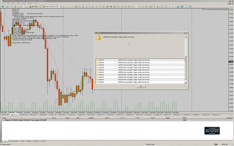The width and height of the screenshot is (234, 146).
Task: Select the Crosshair tool
Action: (x=61, y=6)
